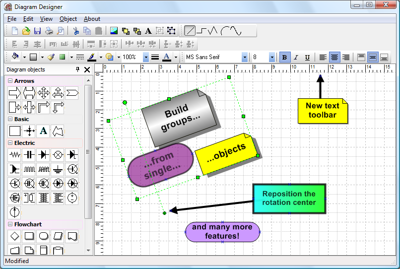Open the Edit menu
This screenshot has width=400, height=269.
pyautogui.click(x=28, y=19)
